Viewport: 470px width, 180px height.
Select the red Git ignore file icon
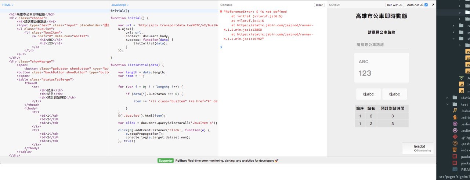[x=455, y=137]
